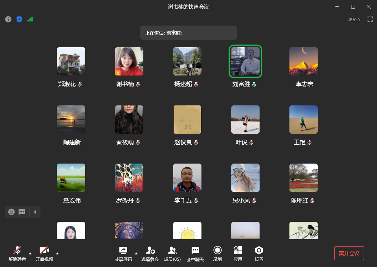Click the muted mic icon next to 秦筱萌
Image resolution: width=377 pixels, height=267 pixels.
pyautogui.click(x=138, y=142)
